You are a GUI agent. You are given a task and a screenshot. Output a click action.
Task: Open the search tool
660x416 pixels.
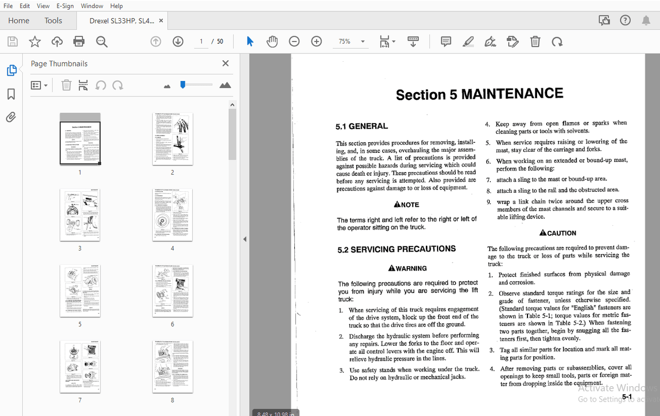tap(102, 41)
